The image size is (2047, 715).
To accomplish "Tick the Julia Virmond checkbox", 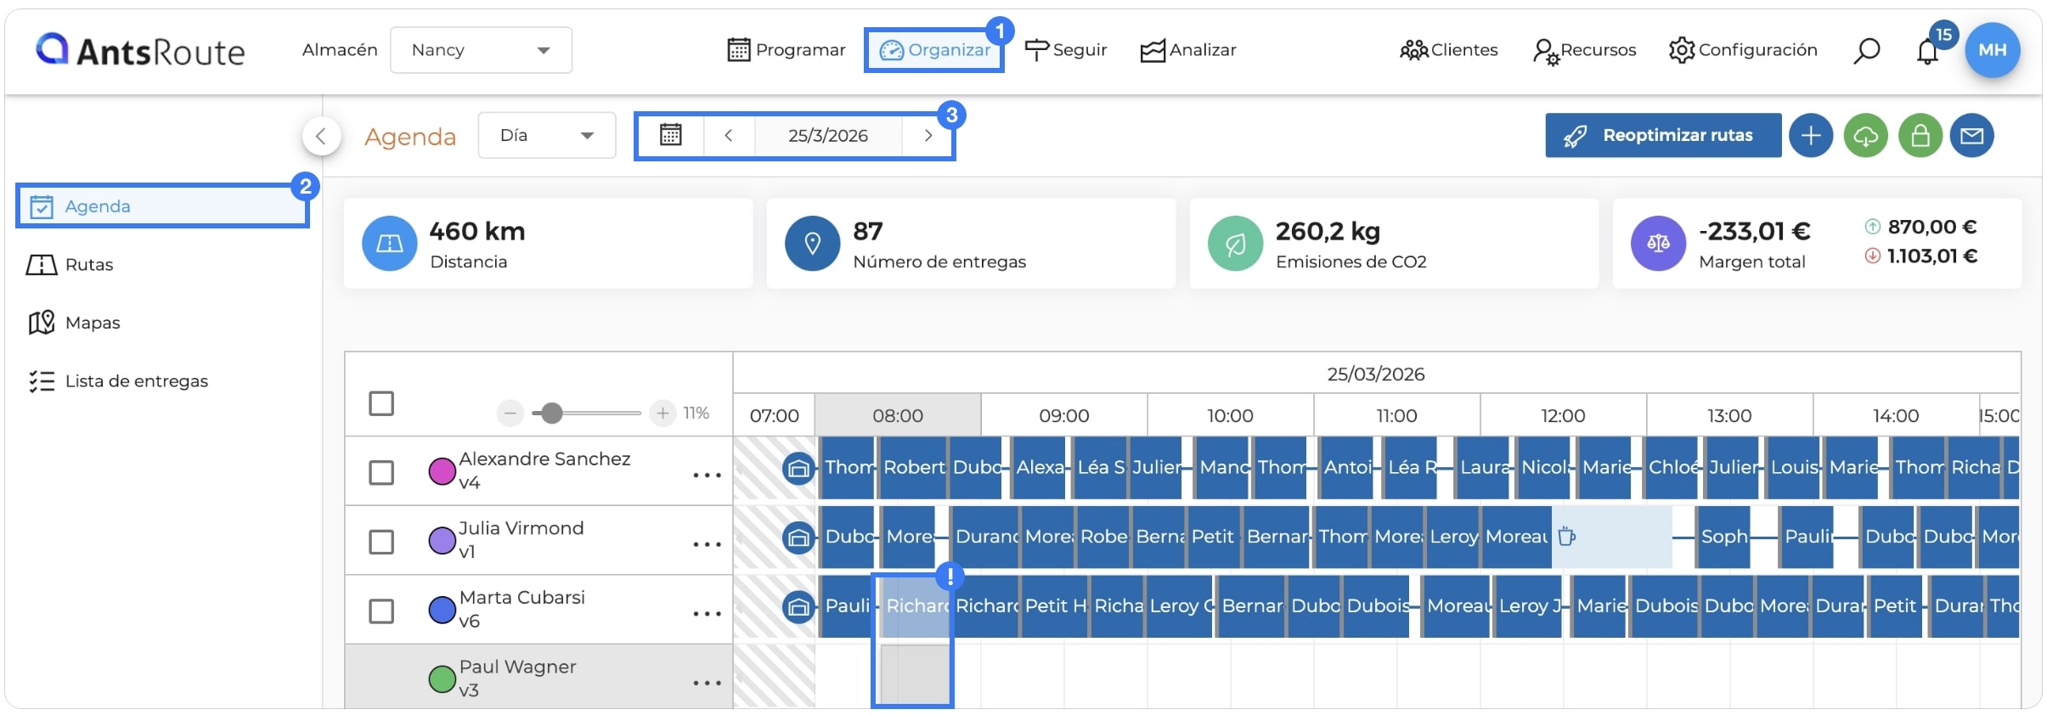I will point(381,542).
